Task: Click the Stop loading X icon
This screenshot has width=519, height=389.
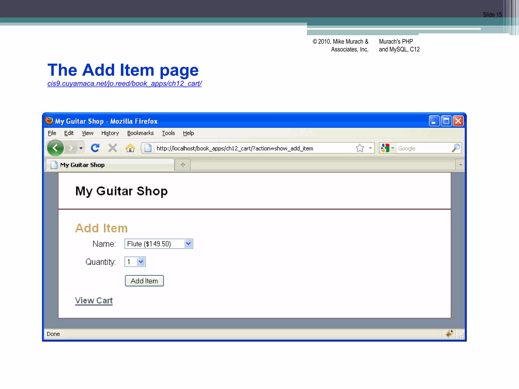Action: tap(113, 148)
